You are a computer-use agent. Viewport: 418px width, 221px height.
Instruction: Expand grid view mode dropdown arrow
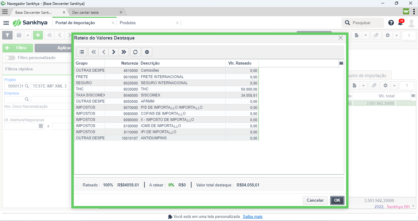(28, 35)
